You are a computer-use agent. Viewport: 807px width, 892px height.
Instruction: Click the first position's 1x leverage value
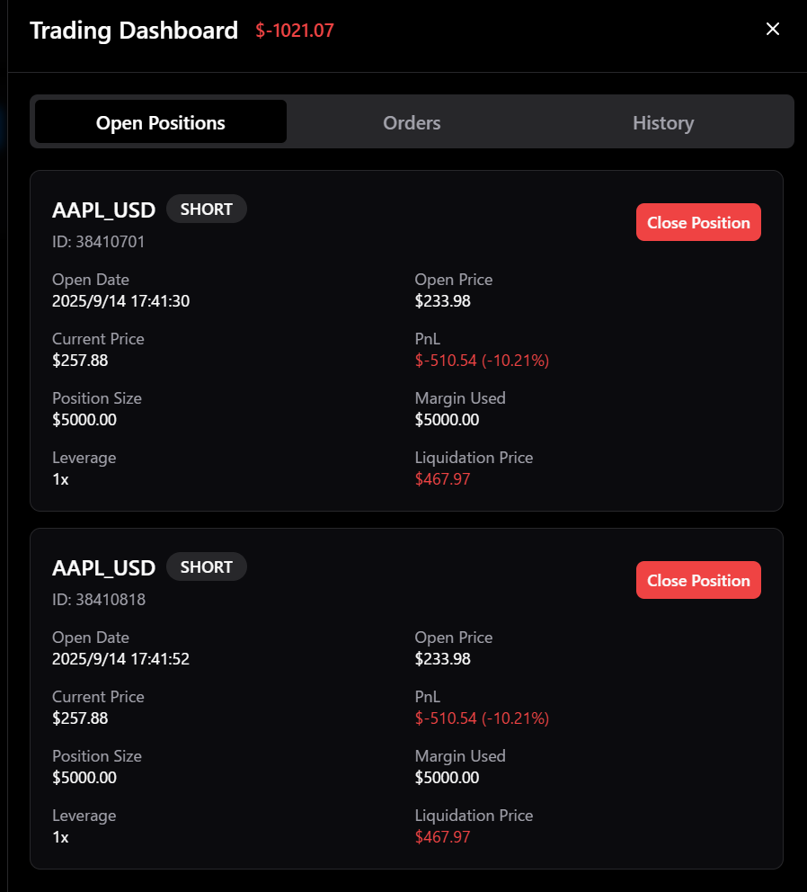coord(60,479)
